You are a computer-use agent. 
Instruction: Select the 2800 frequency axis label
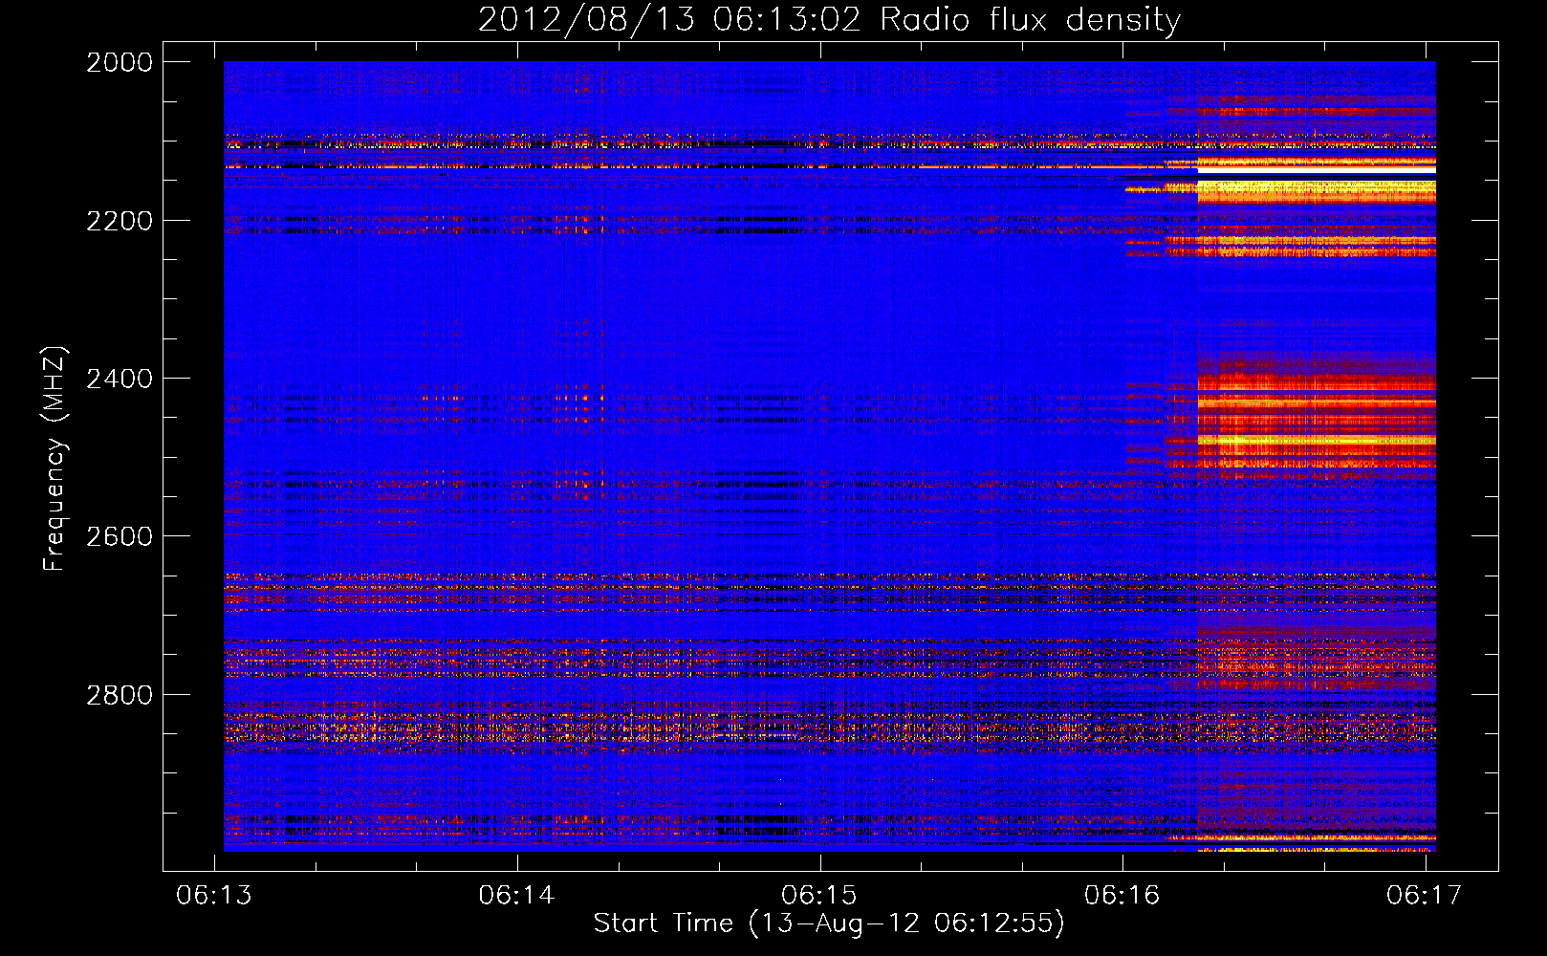[x=120, y=695]
